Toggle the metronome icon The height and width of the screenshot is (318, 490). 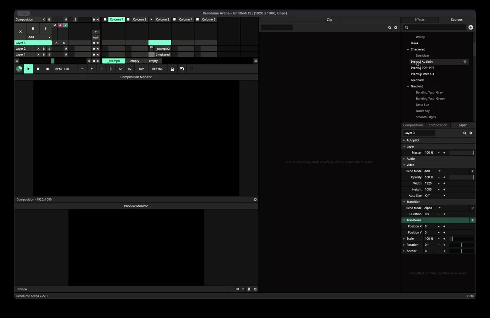coord(173,69)
